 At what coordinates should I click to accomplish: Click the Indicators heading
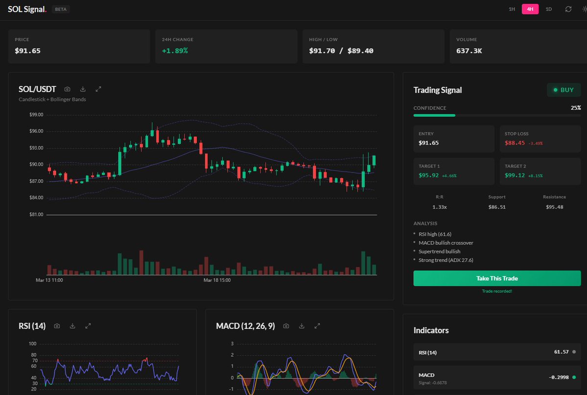(431, 330)
